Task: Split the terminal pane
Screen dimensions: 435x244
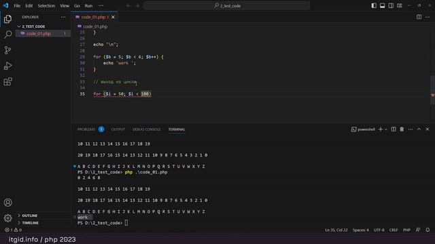Action: 394,129
